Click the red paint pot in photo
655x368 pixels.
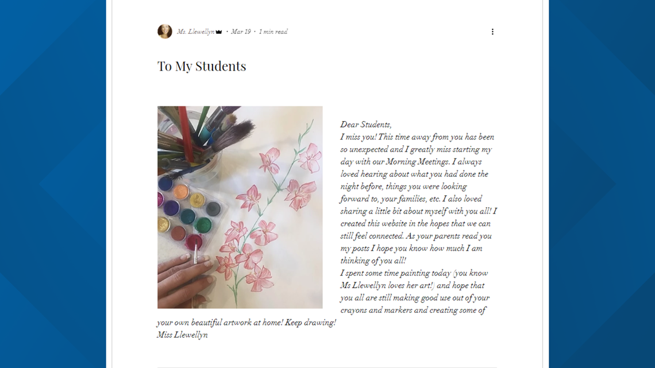(194, 242)
